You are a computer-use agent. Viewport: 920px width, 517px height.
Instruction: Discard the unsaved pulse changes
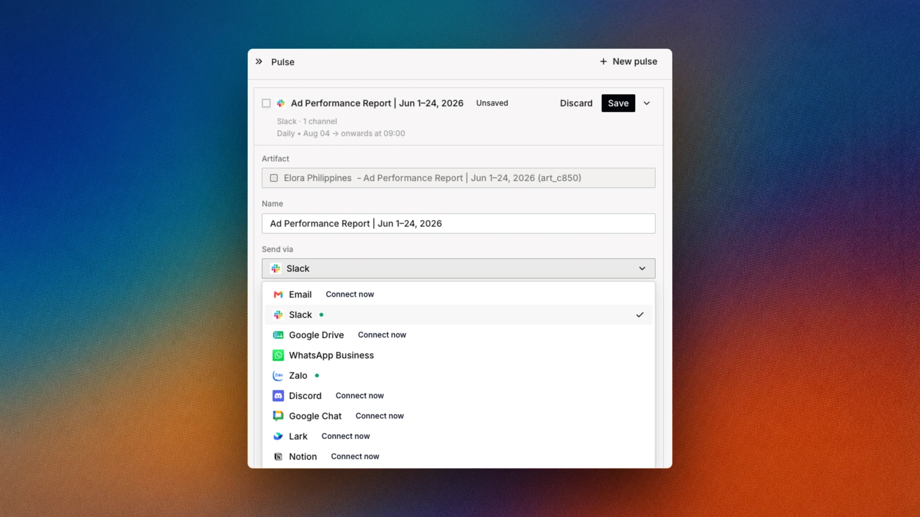[576, 103]
